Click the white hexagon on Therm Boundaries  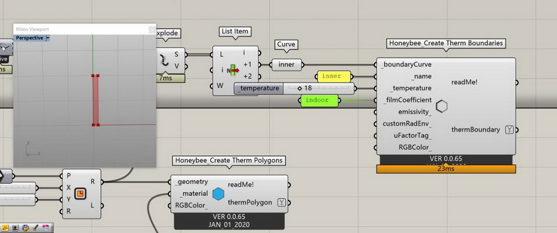[442, 106]
